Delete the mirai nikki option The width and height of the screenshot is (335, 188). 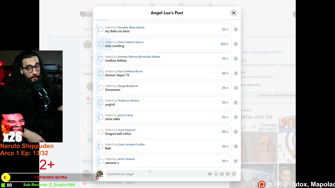[236, 117]
